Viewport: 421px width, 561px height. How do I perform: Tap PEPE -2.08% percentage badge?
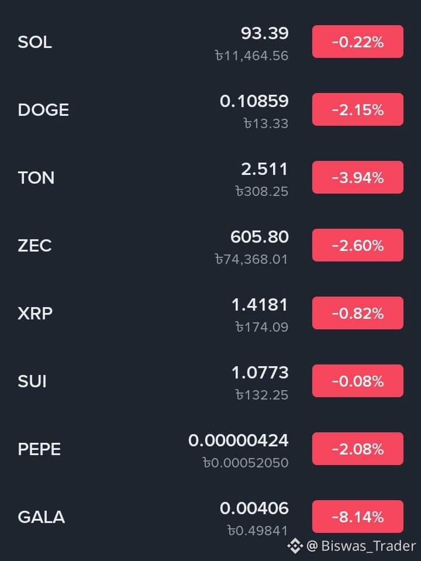pyautogui.click(x=358, y=449)
